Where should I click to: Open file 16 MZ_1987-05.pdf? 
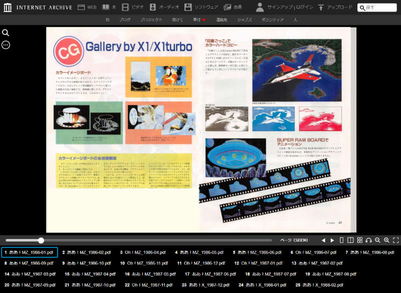(x=150, y=274)
